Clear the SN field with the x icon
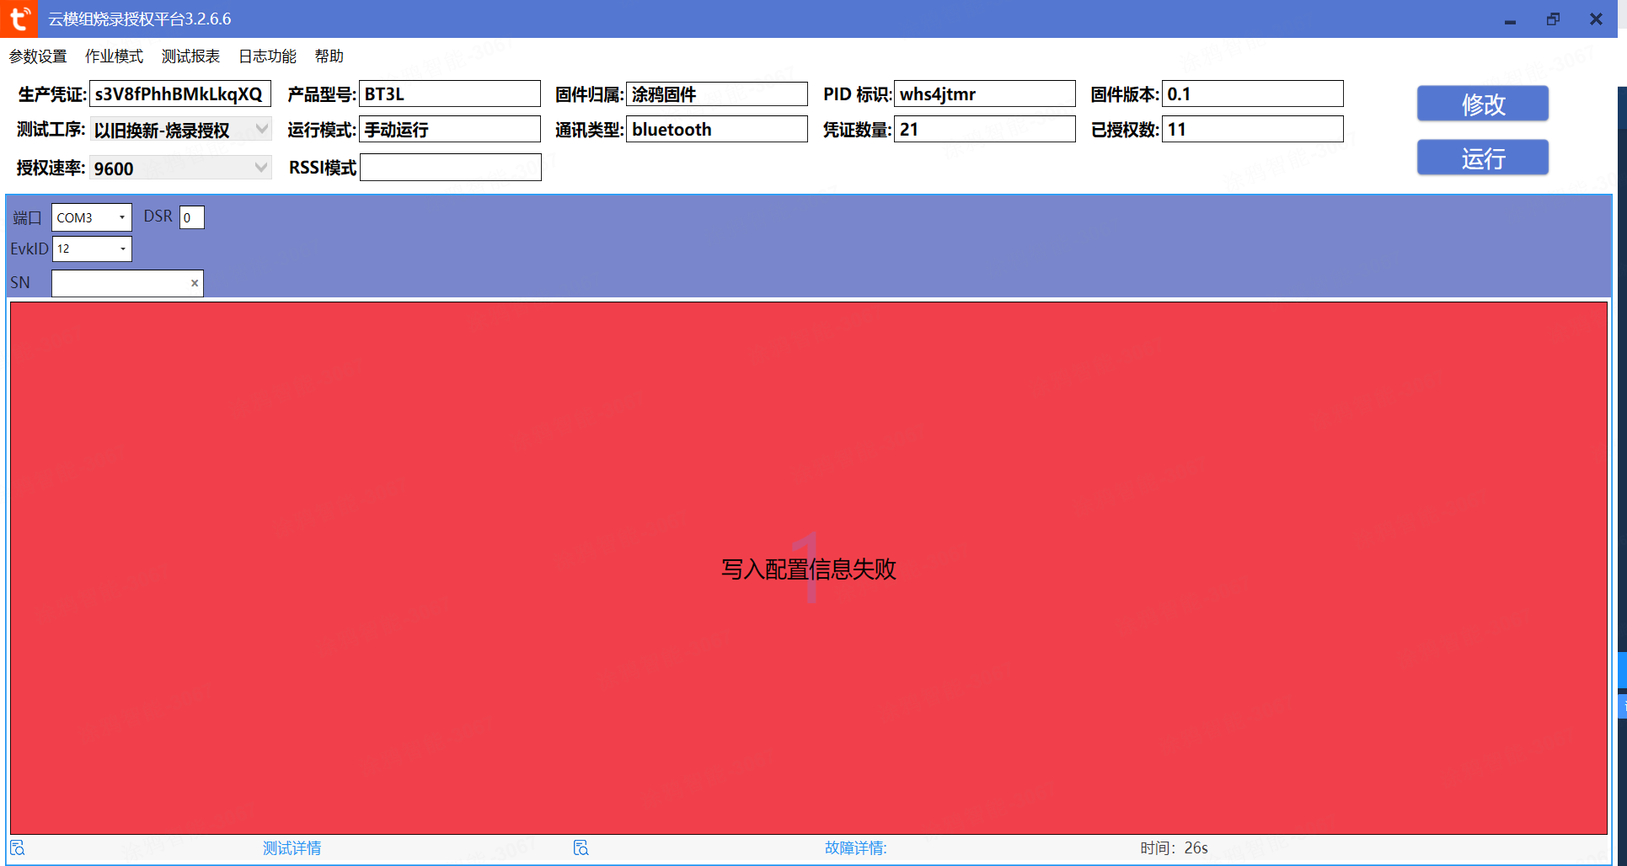The width and height of the screenshot is (1627, 866). tap(195, 283)
